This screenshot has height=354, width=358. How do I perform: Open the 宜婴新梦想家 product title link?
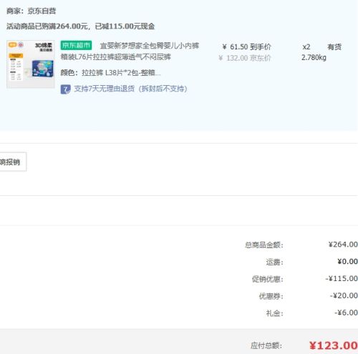tap(130, 51)
